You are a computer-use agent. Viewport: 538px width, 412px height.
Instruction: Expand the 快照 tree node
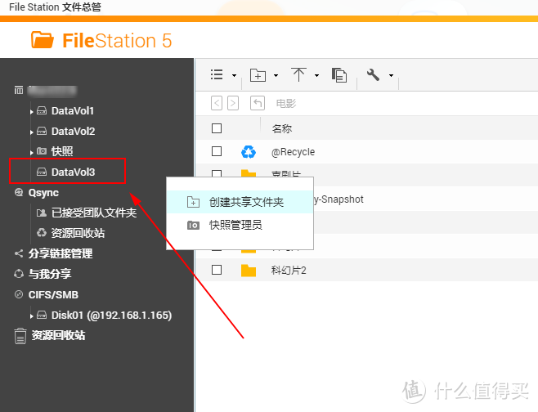pos(32,152)
